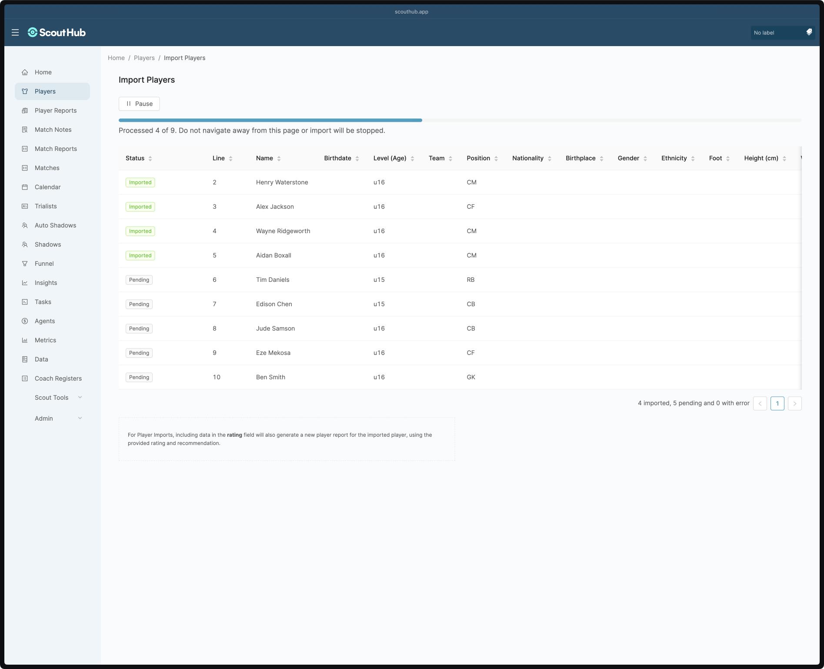
Task: Go to Coach Registers menu item
Action: [58, 378]
